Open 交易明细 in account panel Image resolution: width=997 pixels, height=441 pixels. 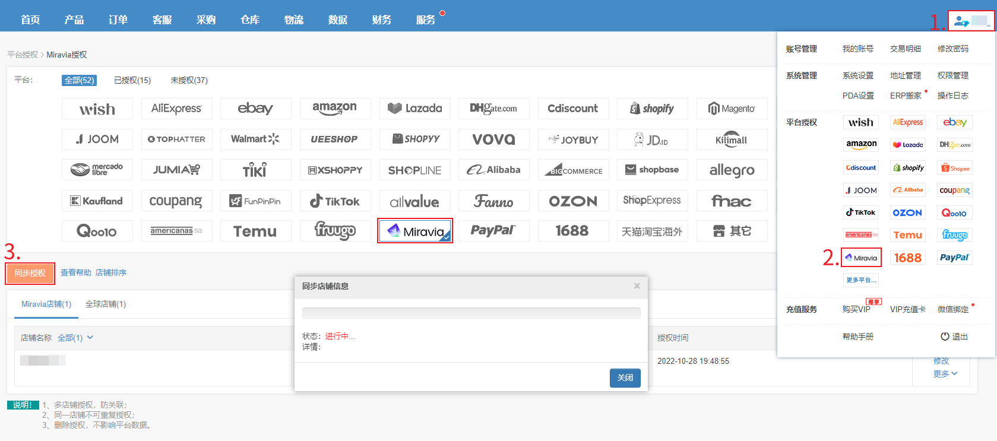(906, 49)
